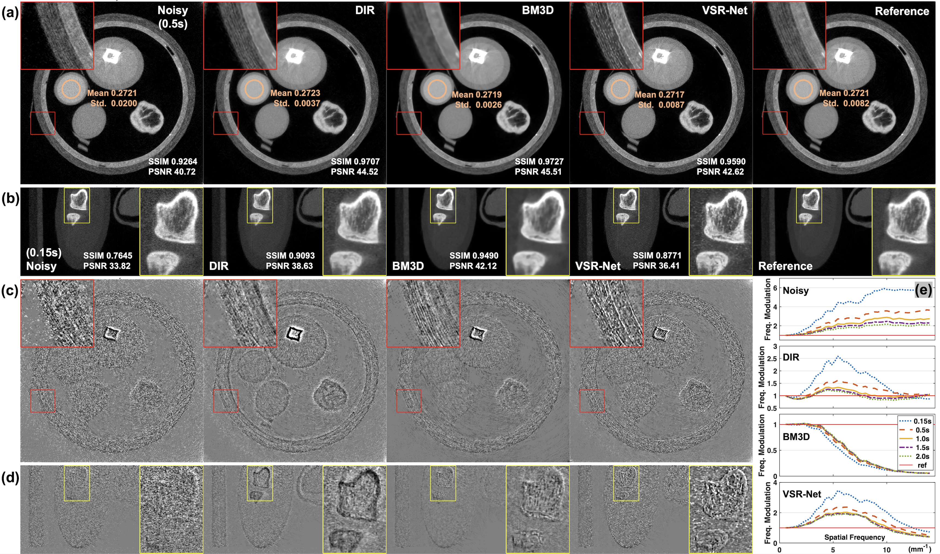Screen dimensions: 940x554
Task: Click the VSR-Net label in row a
Action: pyautogui.click(x=724, y=10)
